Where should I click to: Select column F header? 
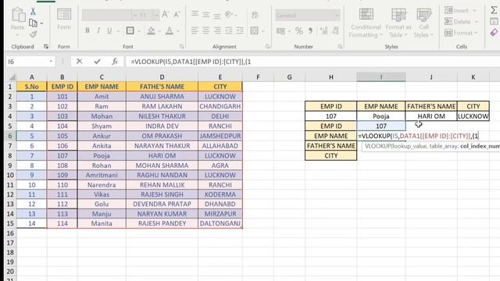point(258,77)
